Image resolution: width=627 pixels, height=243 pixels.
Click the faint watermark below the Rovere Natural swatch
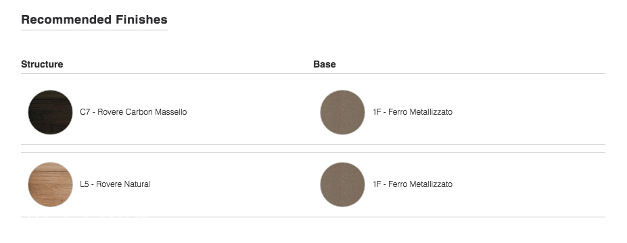[85, 217]
